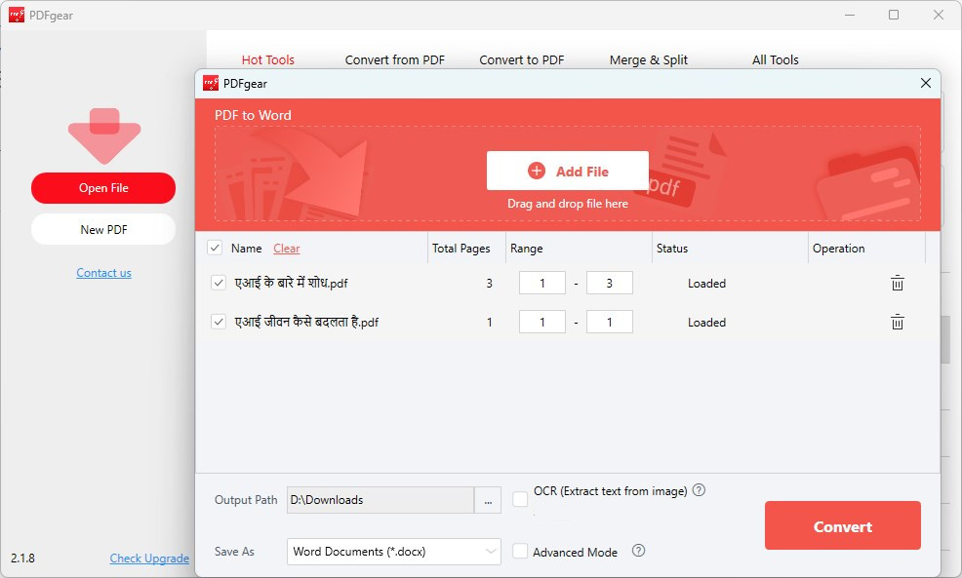Edit the range start field for the 1-page file
Viewport: 962px width, 578px height.
pos(542,322)
